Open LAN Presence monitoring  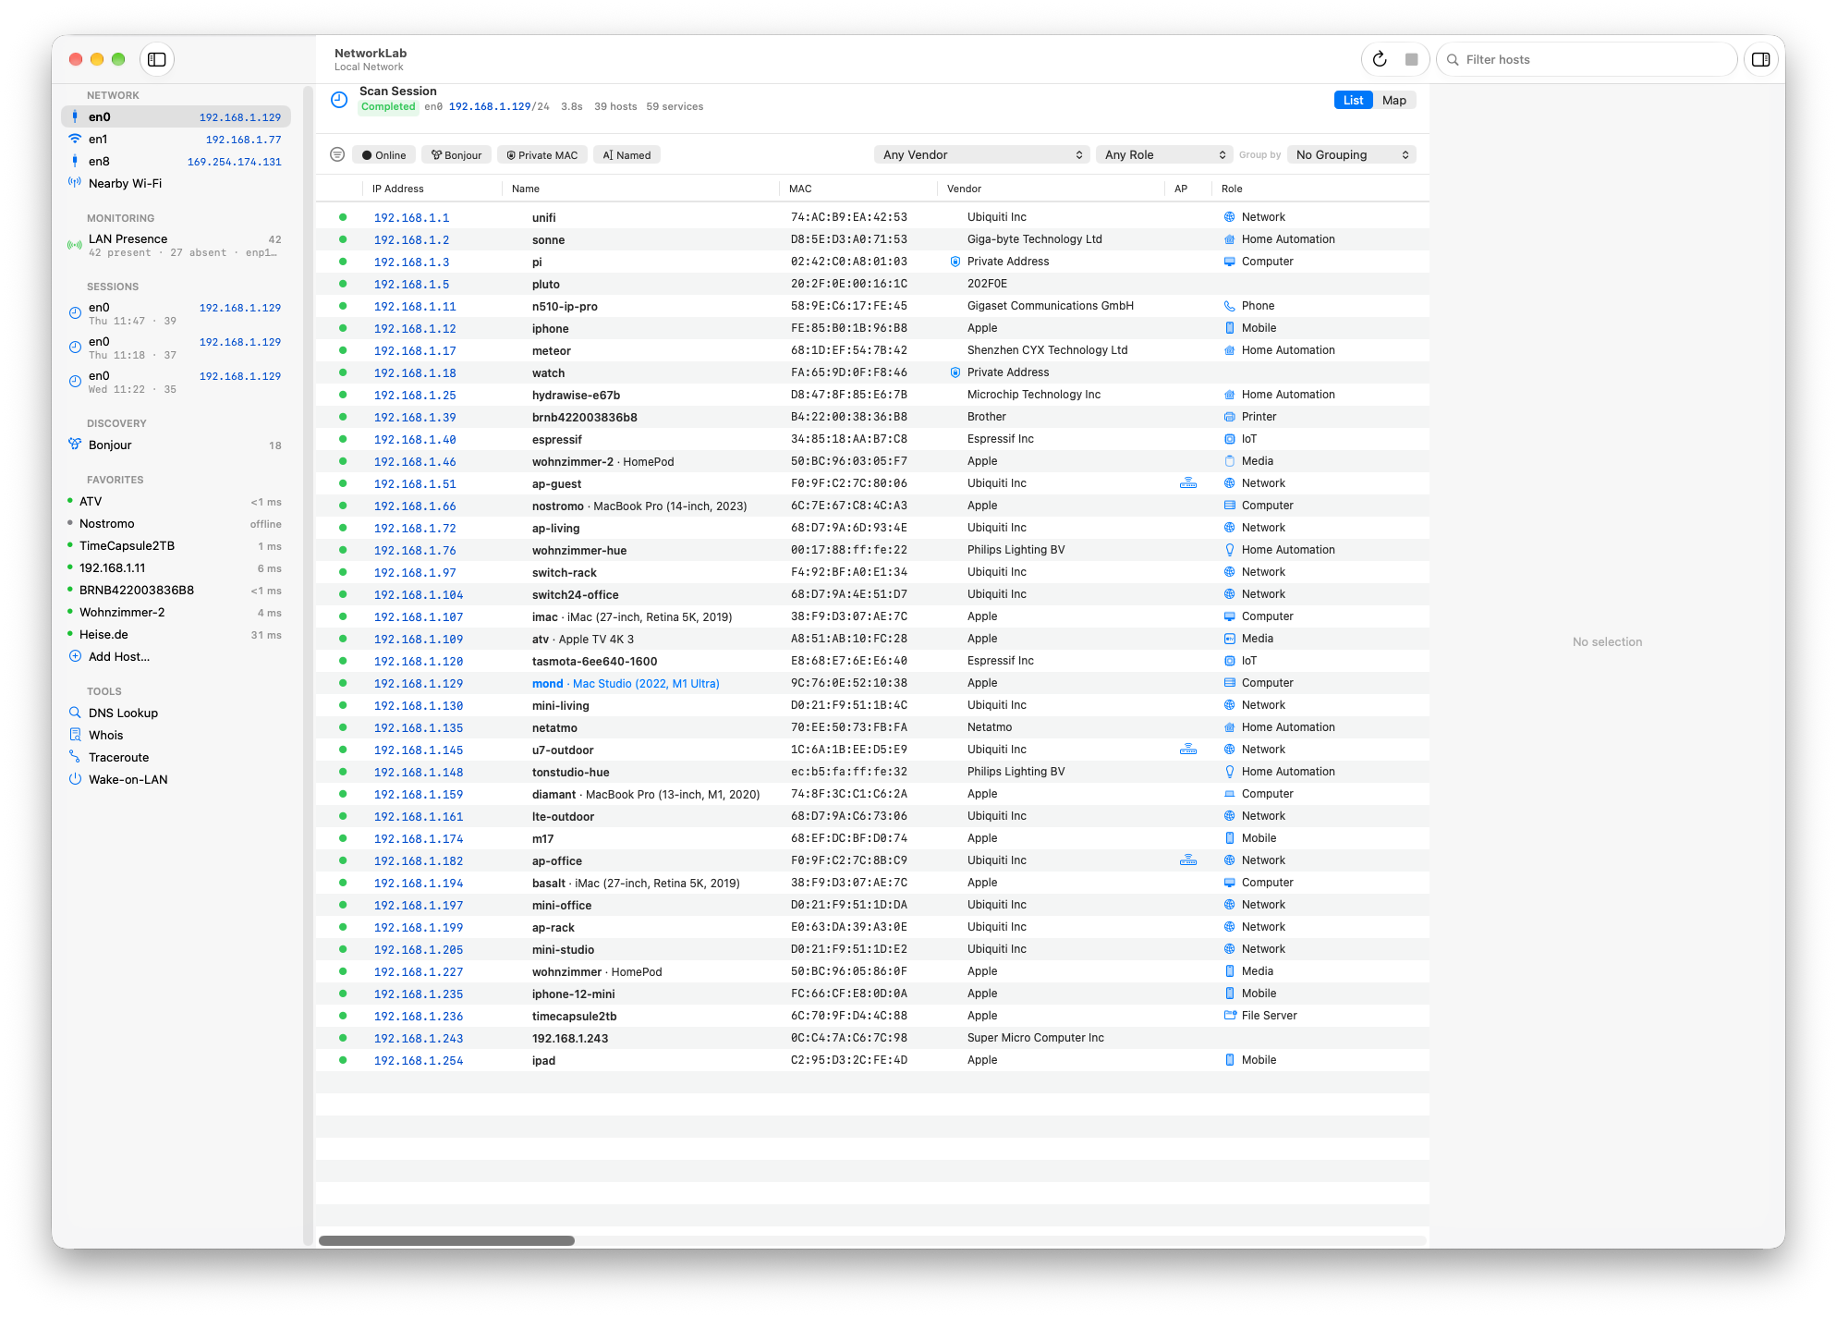tap(176, 246)
